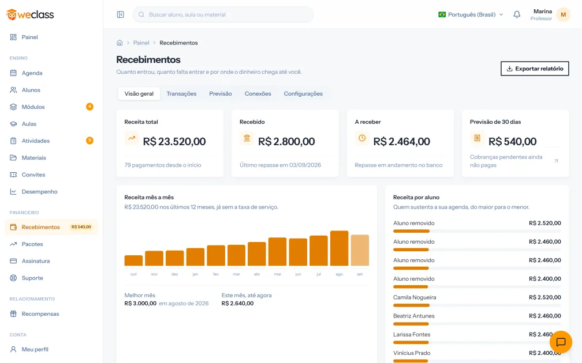Open Painel in the sidebar
The image size is (582, 363).
(51, 37)
